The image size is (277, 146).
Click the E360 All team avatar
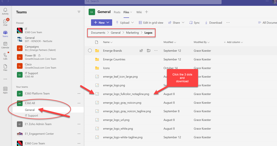pyautogui.click(x=20, y=103)
